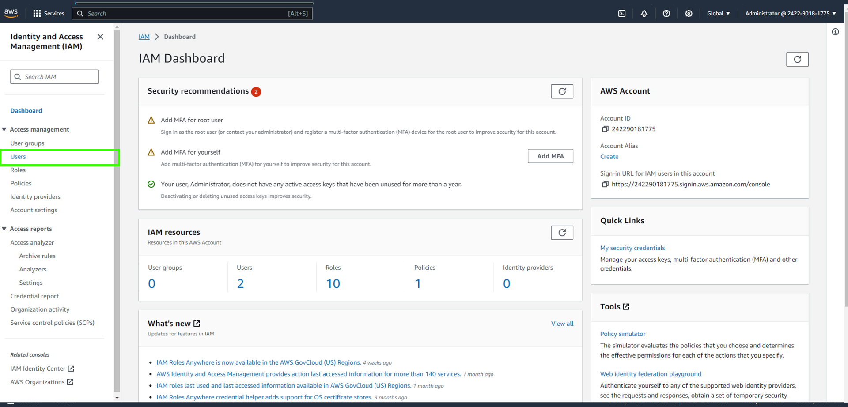Open Policies in the sidebar
Screen dimensions: 848x407
click(21, 183)
